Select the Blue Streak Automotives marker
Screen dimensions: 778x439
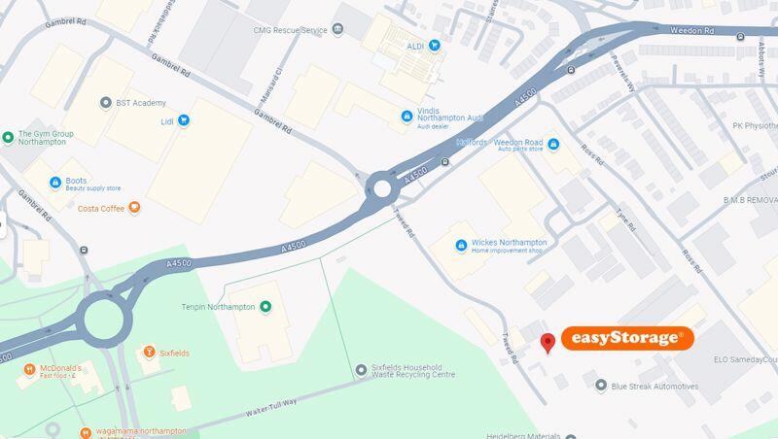(601, 385)
